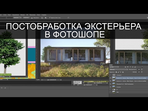
Task: Click the layer fill 100% field
Action: coord(139,72)
